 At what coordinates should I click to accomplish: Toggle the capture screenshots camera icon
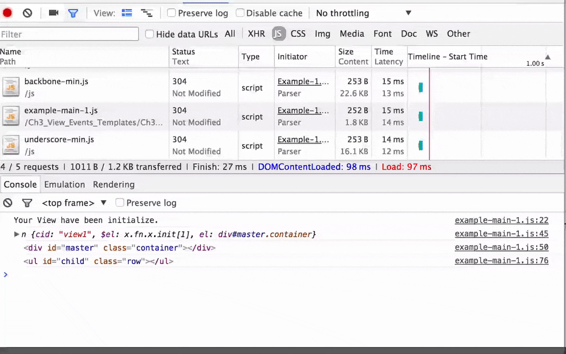tap(53, 13)
